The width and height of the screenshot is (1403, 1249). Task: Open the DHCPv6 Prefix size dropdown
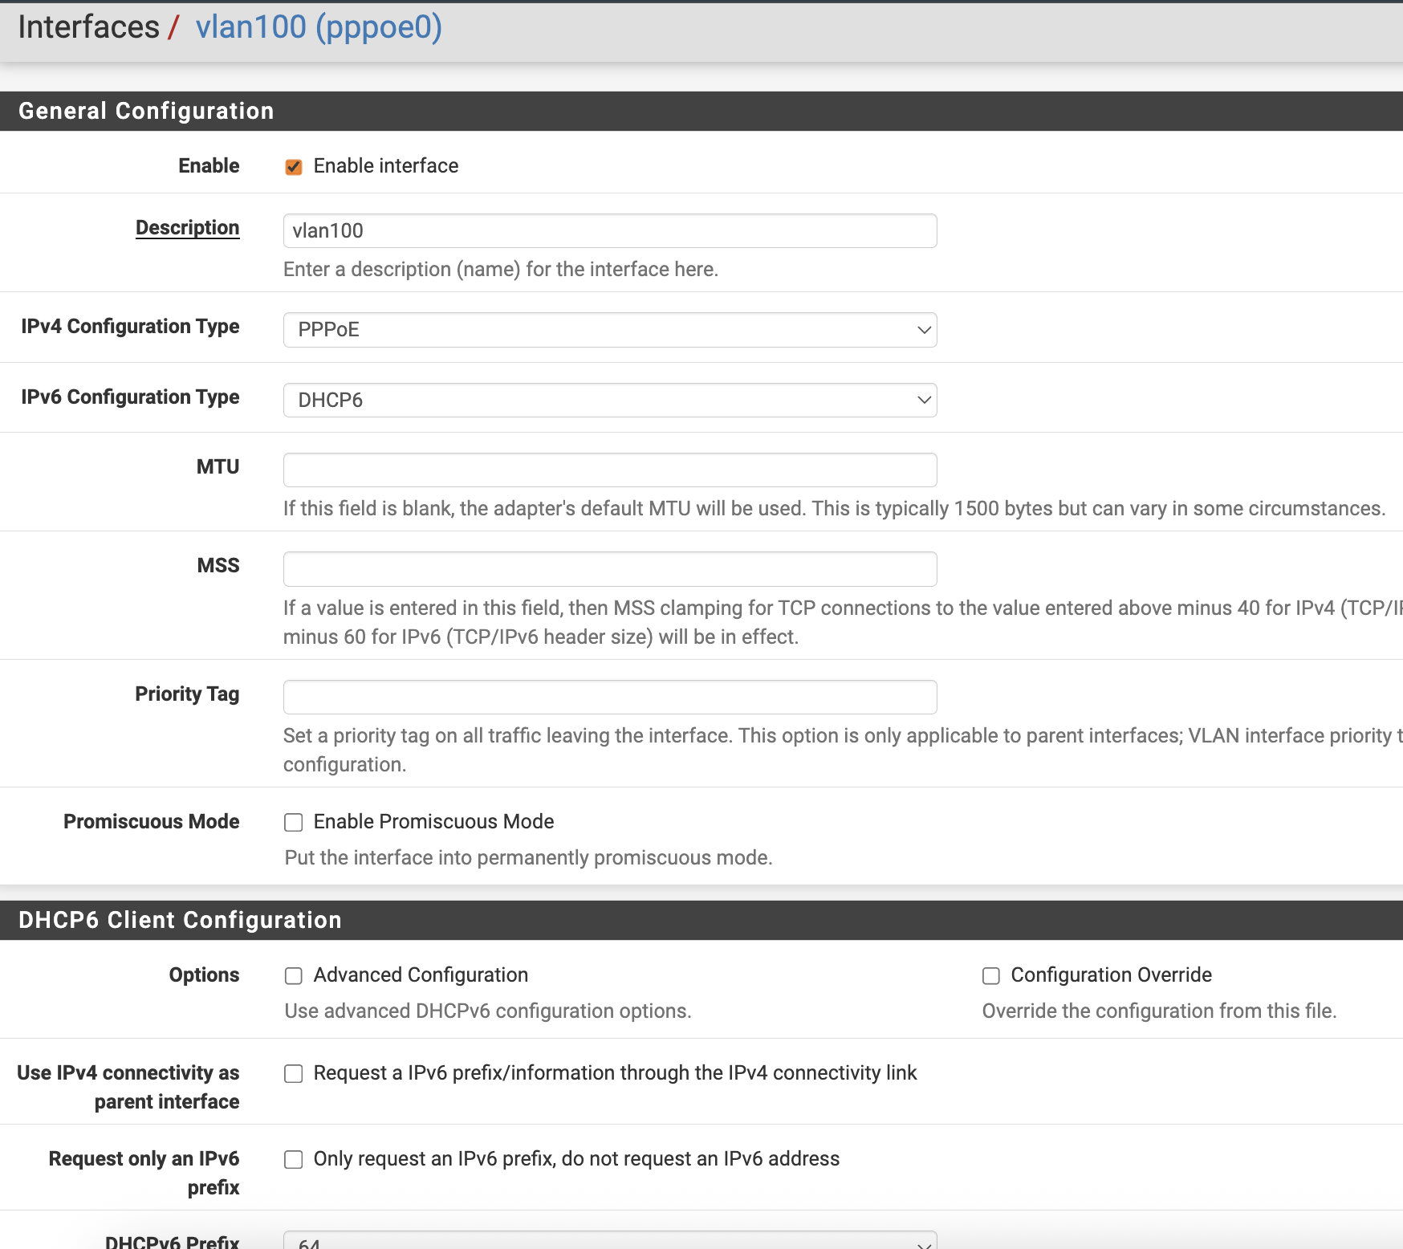click(610, 1240)
